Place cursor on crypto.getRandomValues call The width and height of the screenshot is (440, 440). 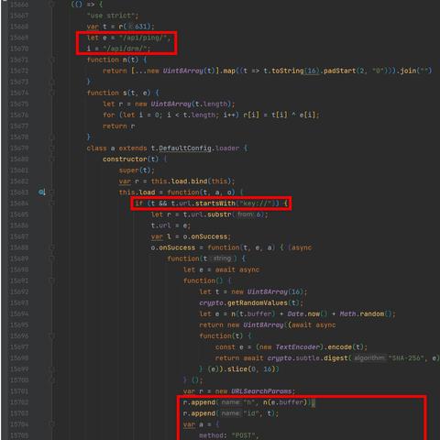pyautogui.click(x=244, y=302)
